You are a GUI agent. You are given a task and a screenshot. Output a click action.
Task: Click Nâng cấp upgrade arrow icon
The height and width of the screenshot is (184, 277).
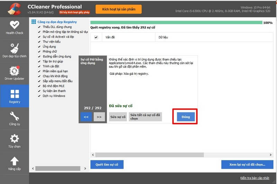coord(15,161)
